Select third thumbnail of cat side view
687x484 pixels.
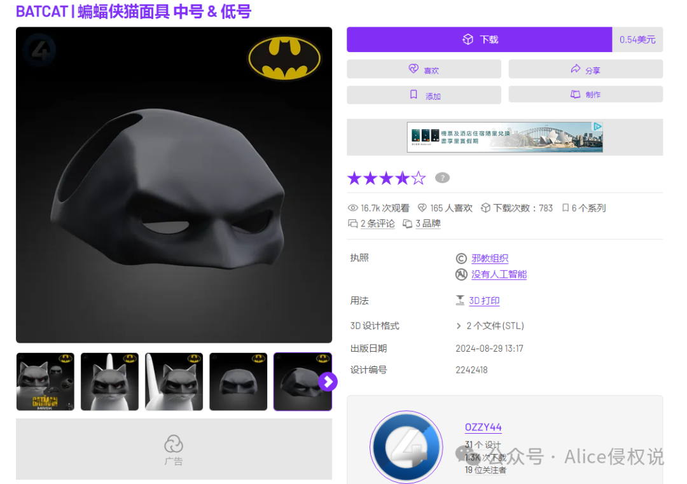coord(174,382)
